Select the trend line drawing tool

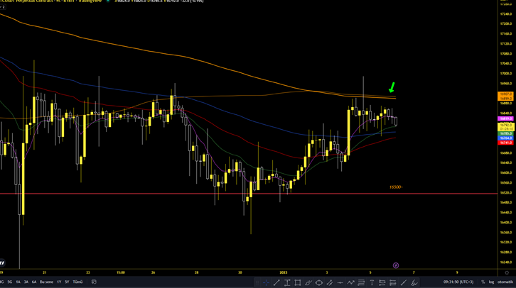(276, 282)
